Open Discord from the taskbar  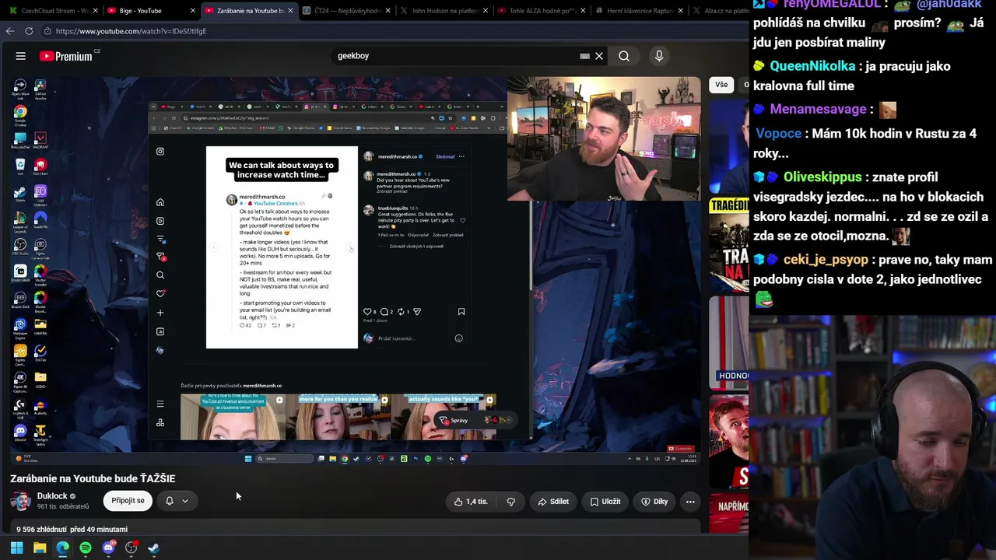point(108,548)
